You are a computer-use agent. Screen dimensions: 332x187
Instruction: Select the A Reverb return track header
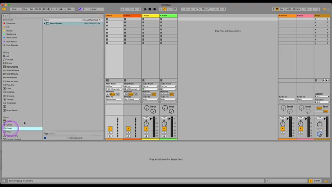[x=287, y=16]
